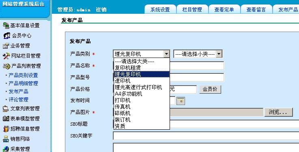
Task: Click the 产品列表管理 gear icon
Action: click(6, 66)
